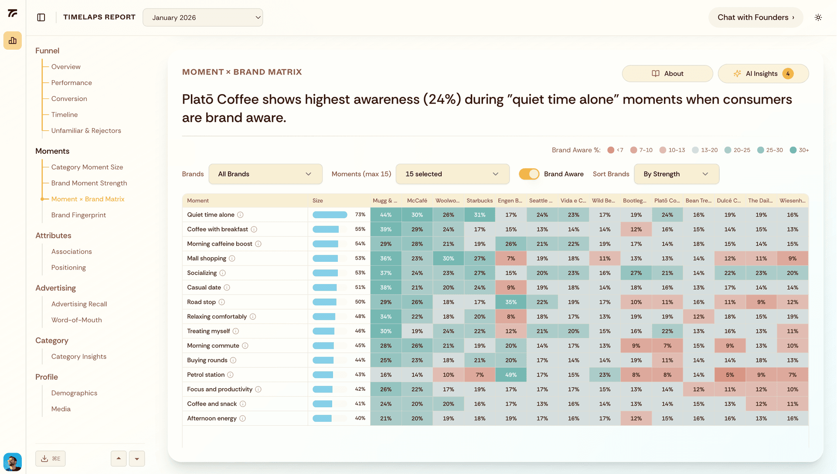The width and height of the screenshot is (837, 474).
Task: Click info icon beside Coffee with breakfast
Action: coord(254,229)
